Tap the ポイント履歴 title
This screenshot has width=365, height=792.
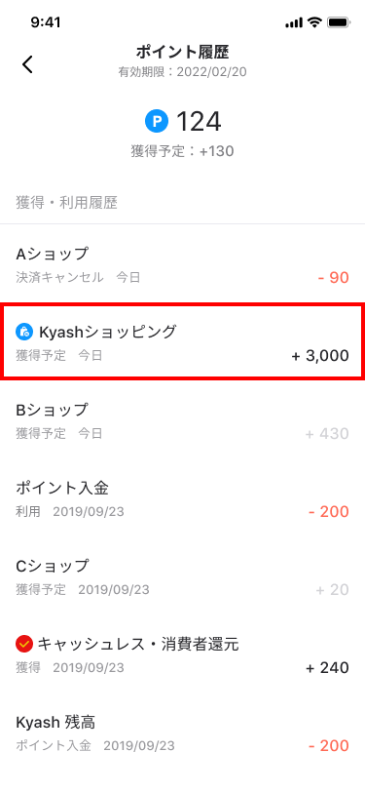pos(183,52)
